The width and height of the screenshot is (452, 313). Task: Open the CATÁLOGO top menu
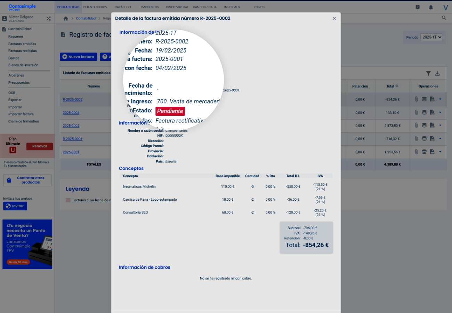pyautogui.click(x=123, y=7)
